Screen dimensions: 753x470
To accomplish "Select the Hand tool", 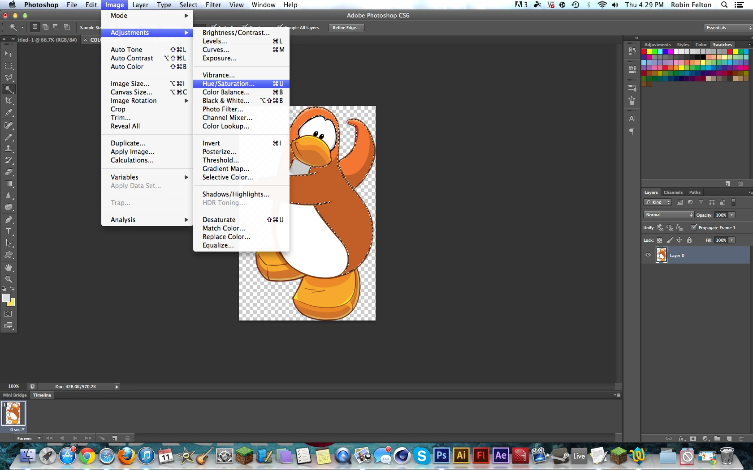I will coord(9,268).
